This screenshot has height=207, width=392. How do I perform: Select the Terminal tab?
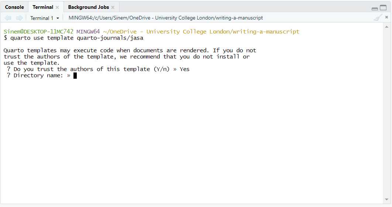point(42,7)
